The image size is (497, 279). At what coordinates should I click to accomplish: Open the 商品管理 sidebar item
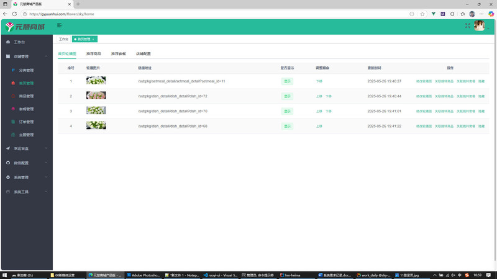click(x=26, y=96)
